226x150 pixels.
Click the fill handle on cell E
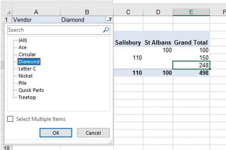[209, 69]
